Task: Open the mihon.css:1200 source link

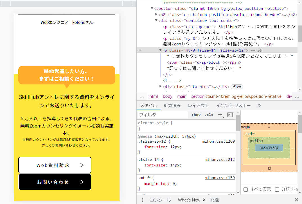Action: 218,142
